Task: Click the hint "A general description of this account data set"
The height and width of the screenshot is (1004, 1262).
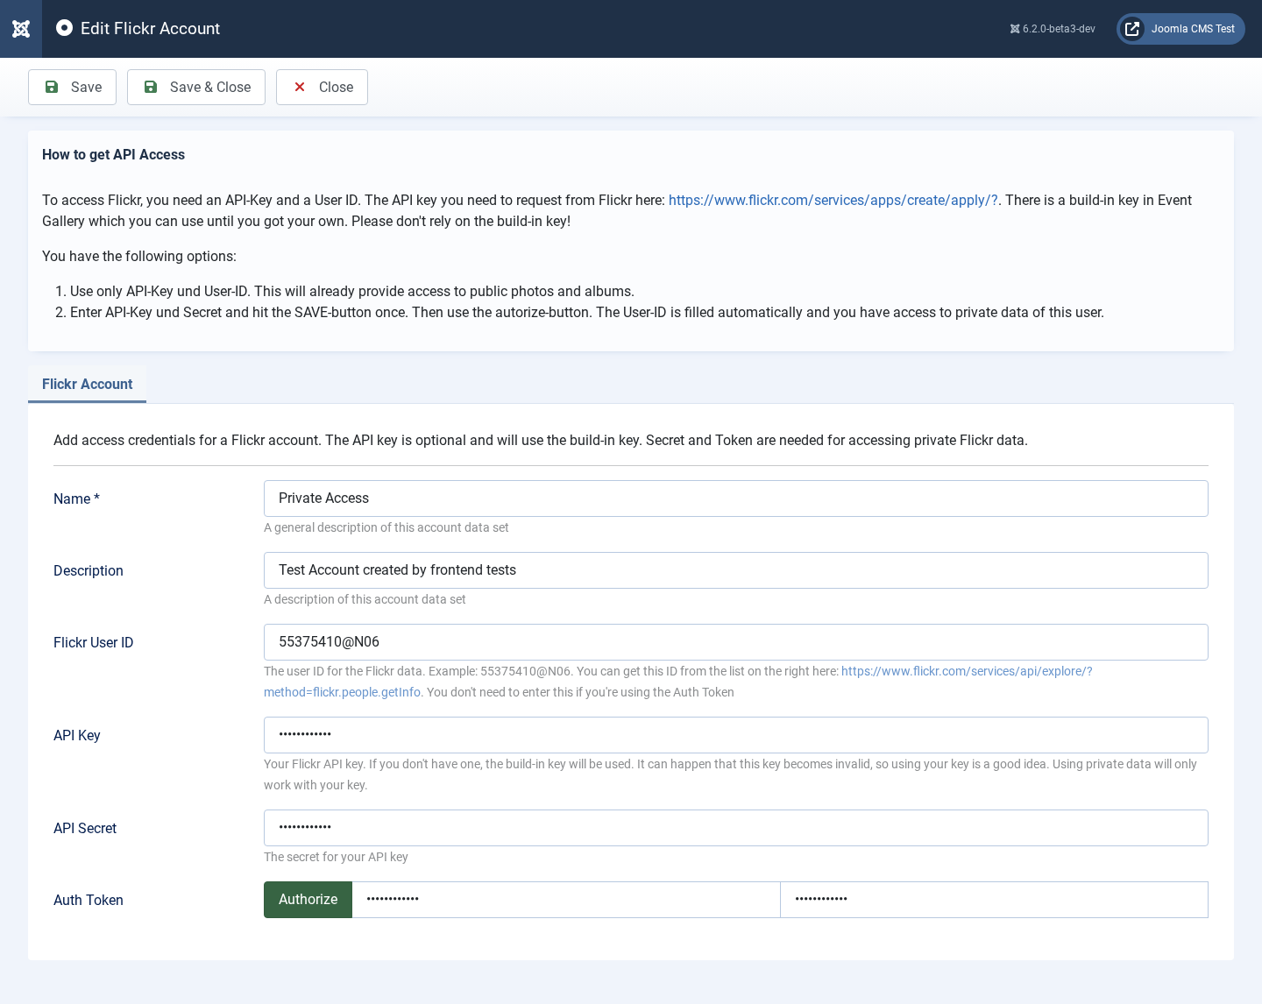Action: 386,527
